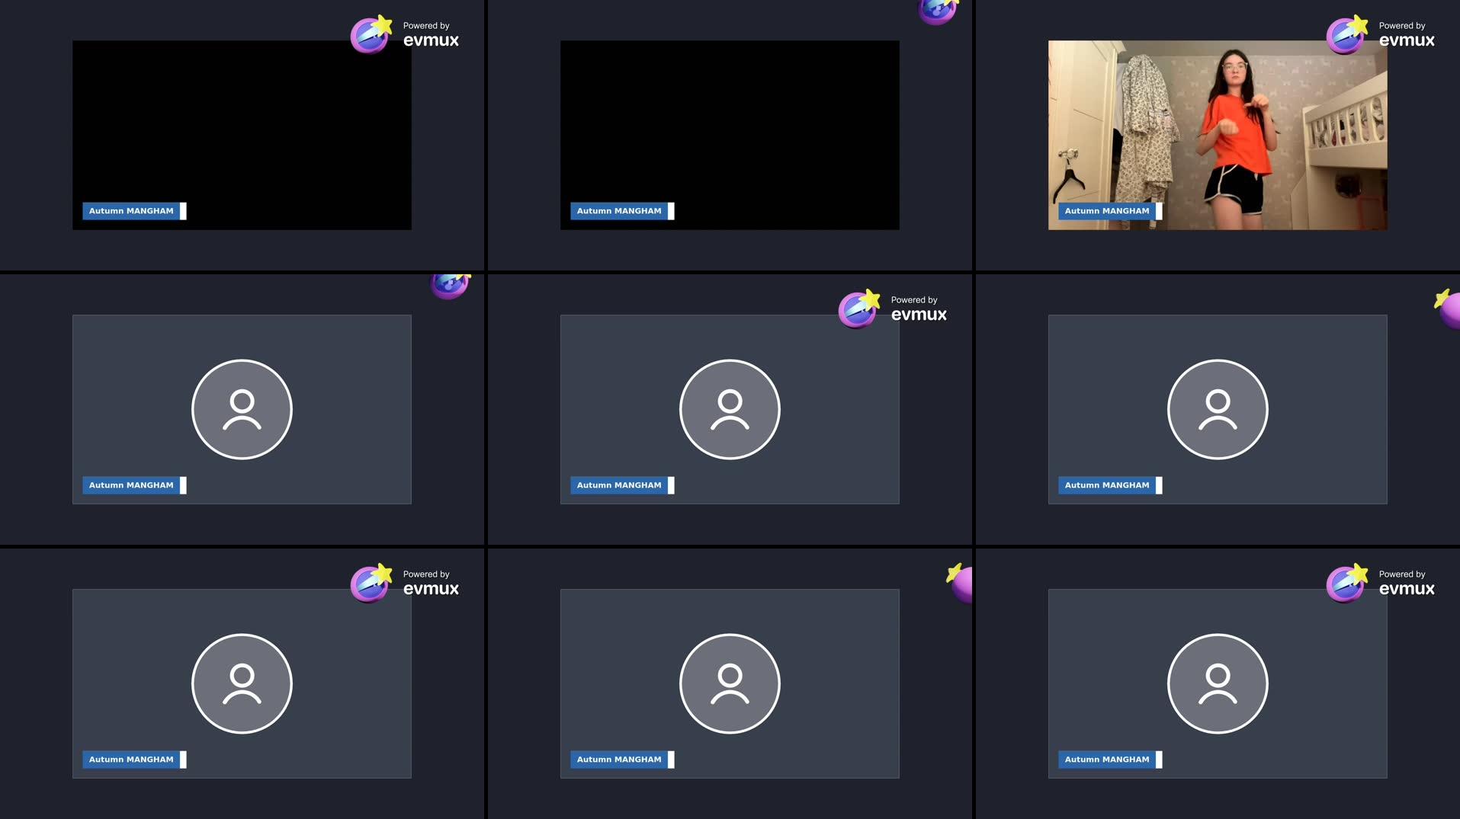This screenshot has height=819, width=1460.
Task: Click 'Autumn MANGHAM' label on the live camera tile
Action: (x=1110, y=211)
